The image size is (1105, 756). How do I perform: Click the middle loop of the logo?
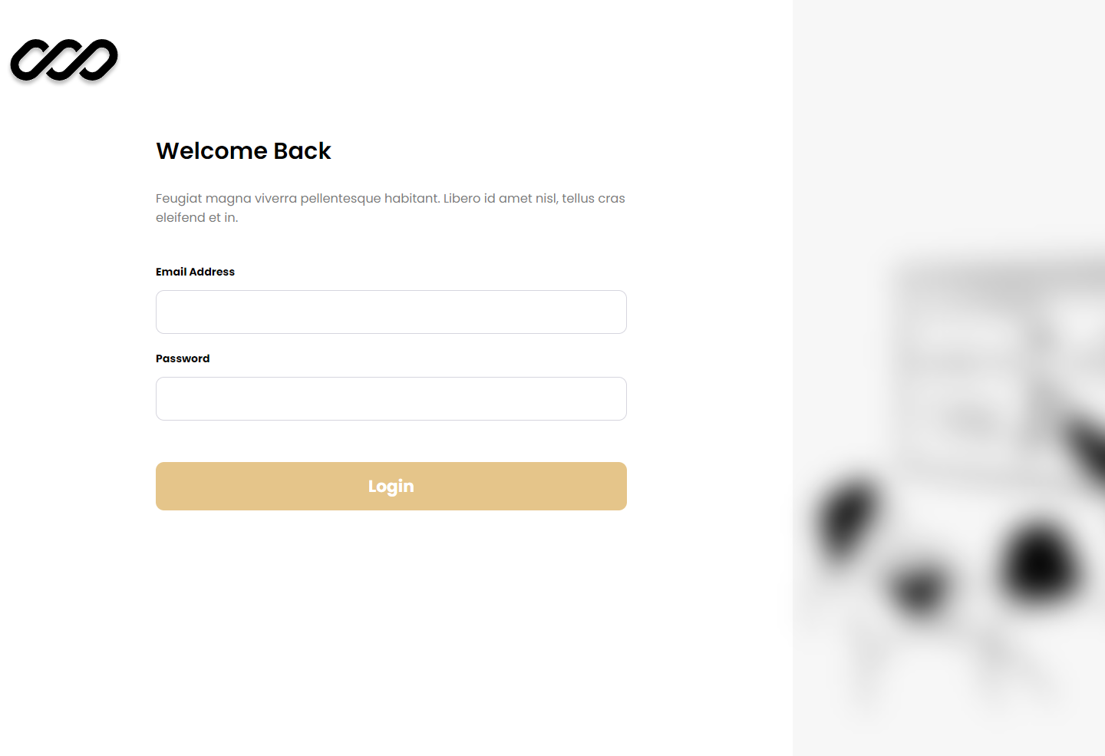(x=64, y=60)
